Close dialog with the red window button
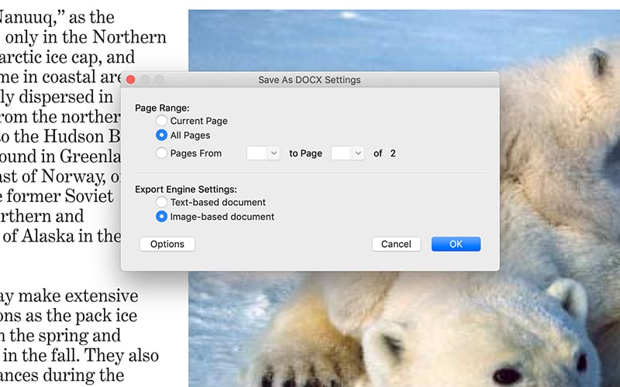 (131, 80)
